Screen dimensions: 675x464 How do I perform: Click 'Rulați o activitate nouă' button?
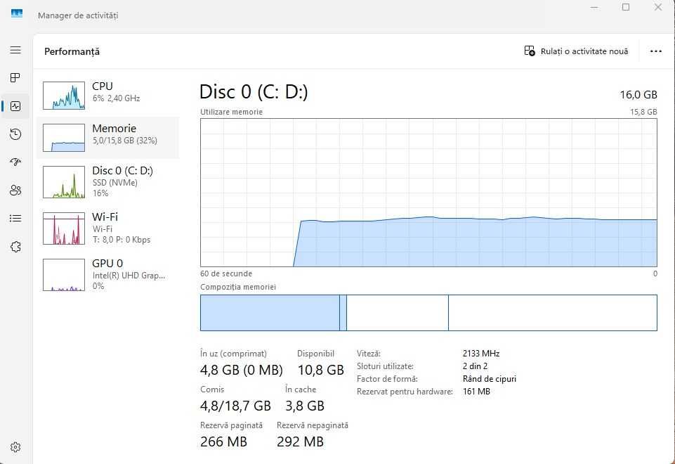tap(577, 51)
